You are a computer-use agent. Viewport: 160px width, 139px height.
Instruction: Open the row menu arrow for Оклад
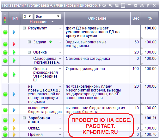point(60,128)
